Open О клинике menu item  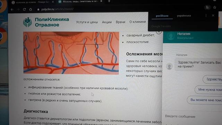pos(138,22)
